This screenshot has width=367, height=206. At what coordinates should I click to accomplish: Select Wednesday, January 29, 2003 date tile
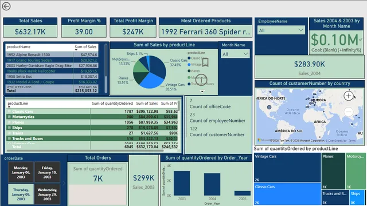[47, 195]
